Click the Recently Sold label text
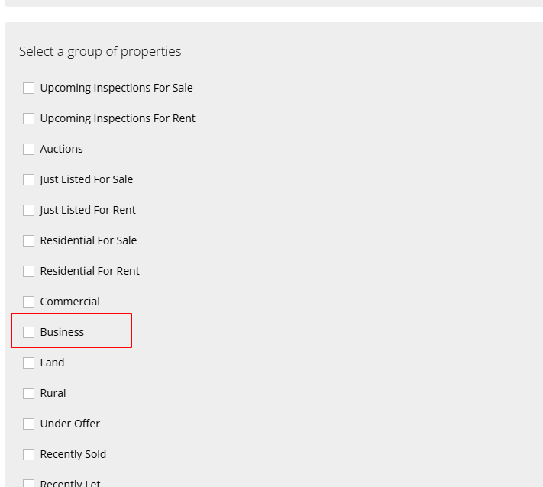Screen dimensions: 543x487 tap(73, 454)
